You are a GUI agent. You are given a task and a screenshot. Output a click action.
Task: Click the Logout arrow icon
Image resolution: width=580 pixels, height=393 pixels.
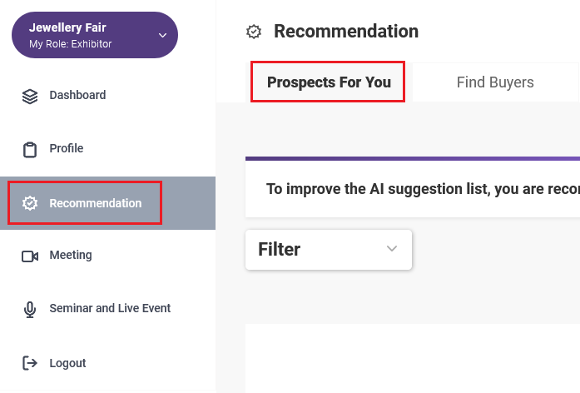tap(30, 363)
